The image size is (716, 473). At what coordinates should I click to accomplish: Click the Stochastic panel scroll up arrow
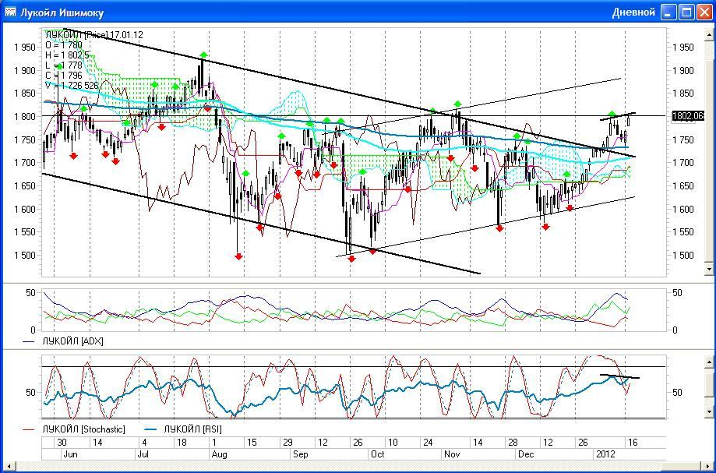click(709, 361)
